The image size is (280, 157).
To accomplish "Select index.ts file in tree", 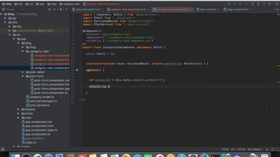I will pyautogui.click(x=29, y=143).
